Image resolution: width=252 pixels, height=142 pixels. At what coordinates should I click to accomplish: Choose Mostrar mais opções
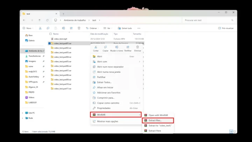point(116,121)
